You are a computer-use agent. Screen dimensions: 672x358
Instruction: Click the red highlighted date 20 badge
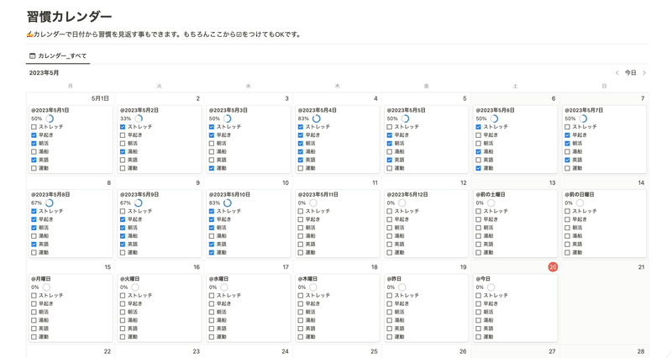[x=553, y=267]
